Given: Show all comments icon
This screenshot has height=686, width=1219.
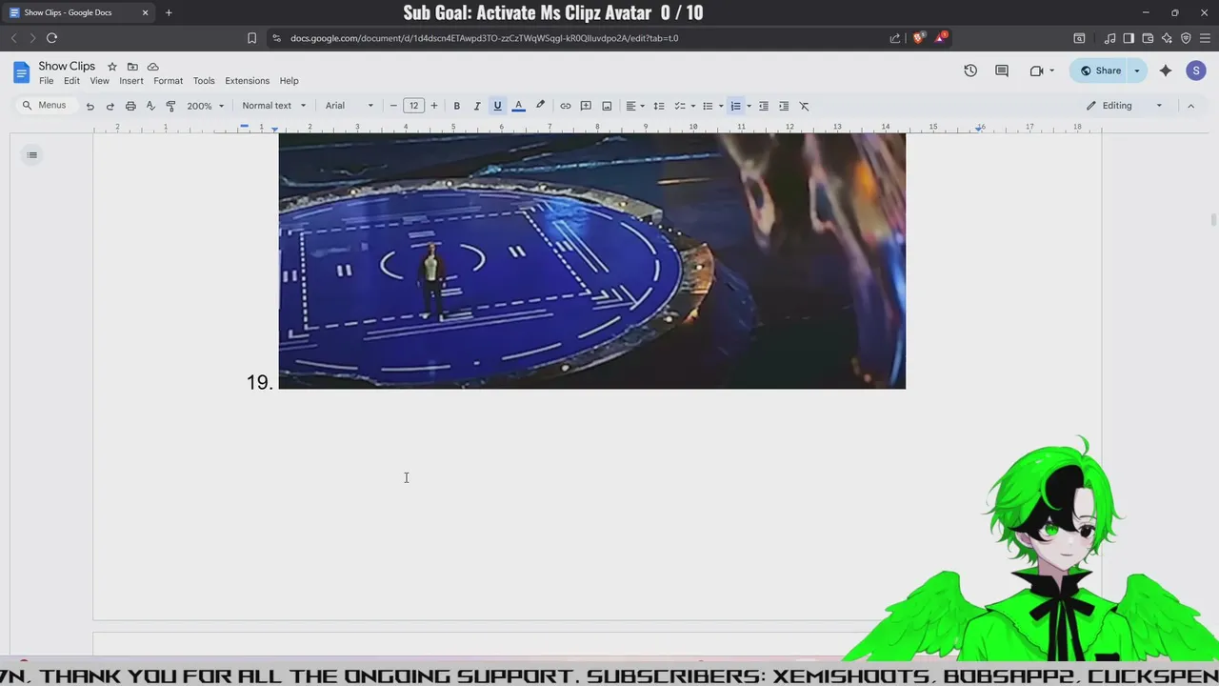Looking at the screenshot, I should point(1002,71).
